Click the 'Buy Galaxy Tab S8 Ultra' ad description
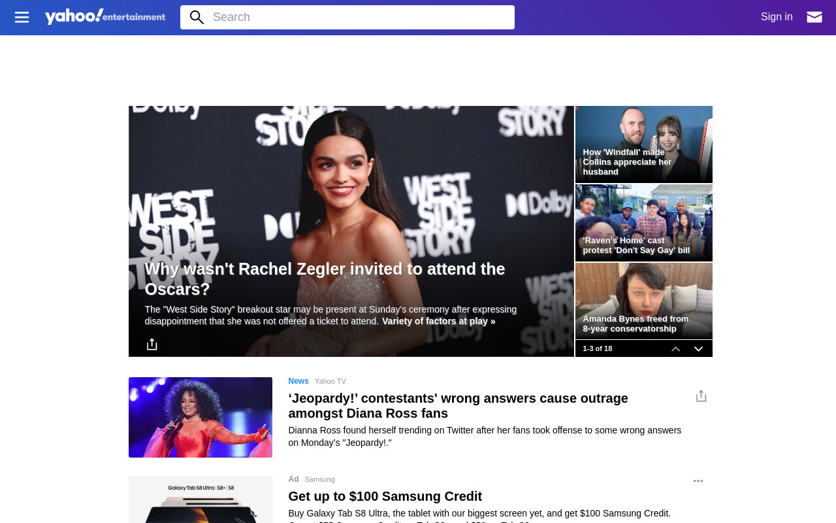This screenshot has height=523, width=836. 479,515
